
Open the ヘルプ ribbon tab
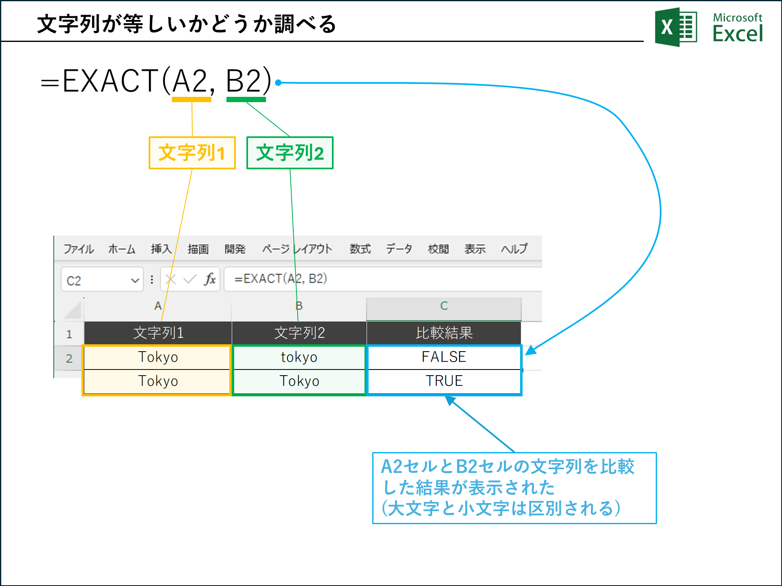(514, 249)
